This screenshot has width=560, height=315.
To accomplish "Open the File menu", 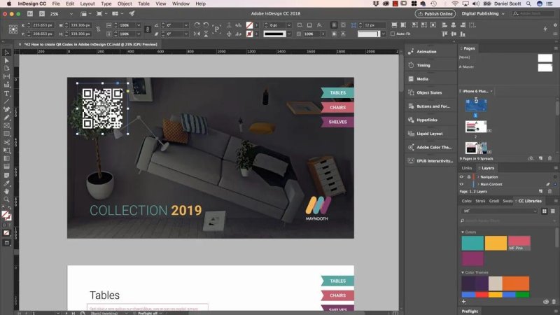I will pyautogui.click(x=56, y=3).
